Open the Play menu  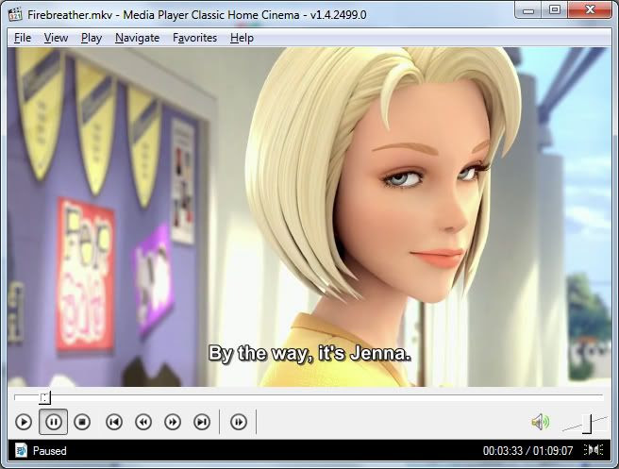point(92,38)
